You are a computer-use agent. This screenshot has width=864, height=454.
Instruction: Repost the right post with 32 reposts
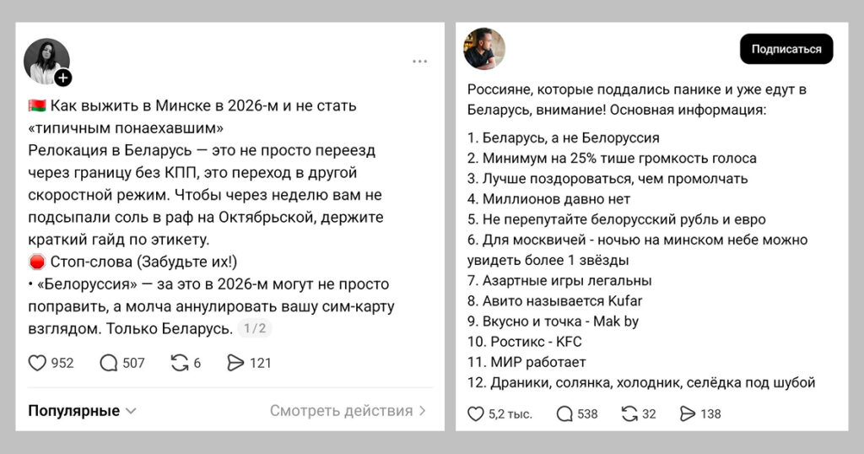point(629,413)
